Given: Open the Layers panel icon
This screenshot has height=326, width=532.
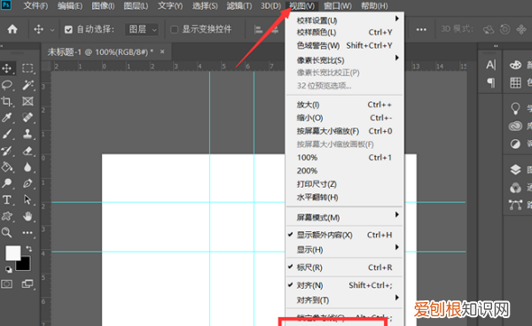Looking at the screenshot, I should 515,169.
